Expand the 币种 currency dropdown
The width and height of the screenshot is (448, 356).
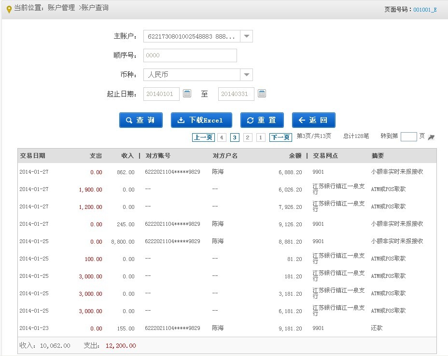coord(246,75)
